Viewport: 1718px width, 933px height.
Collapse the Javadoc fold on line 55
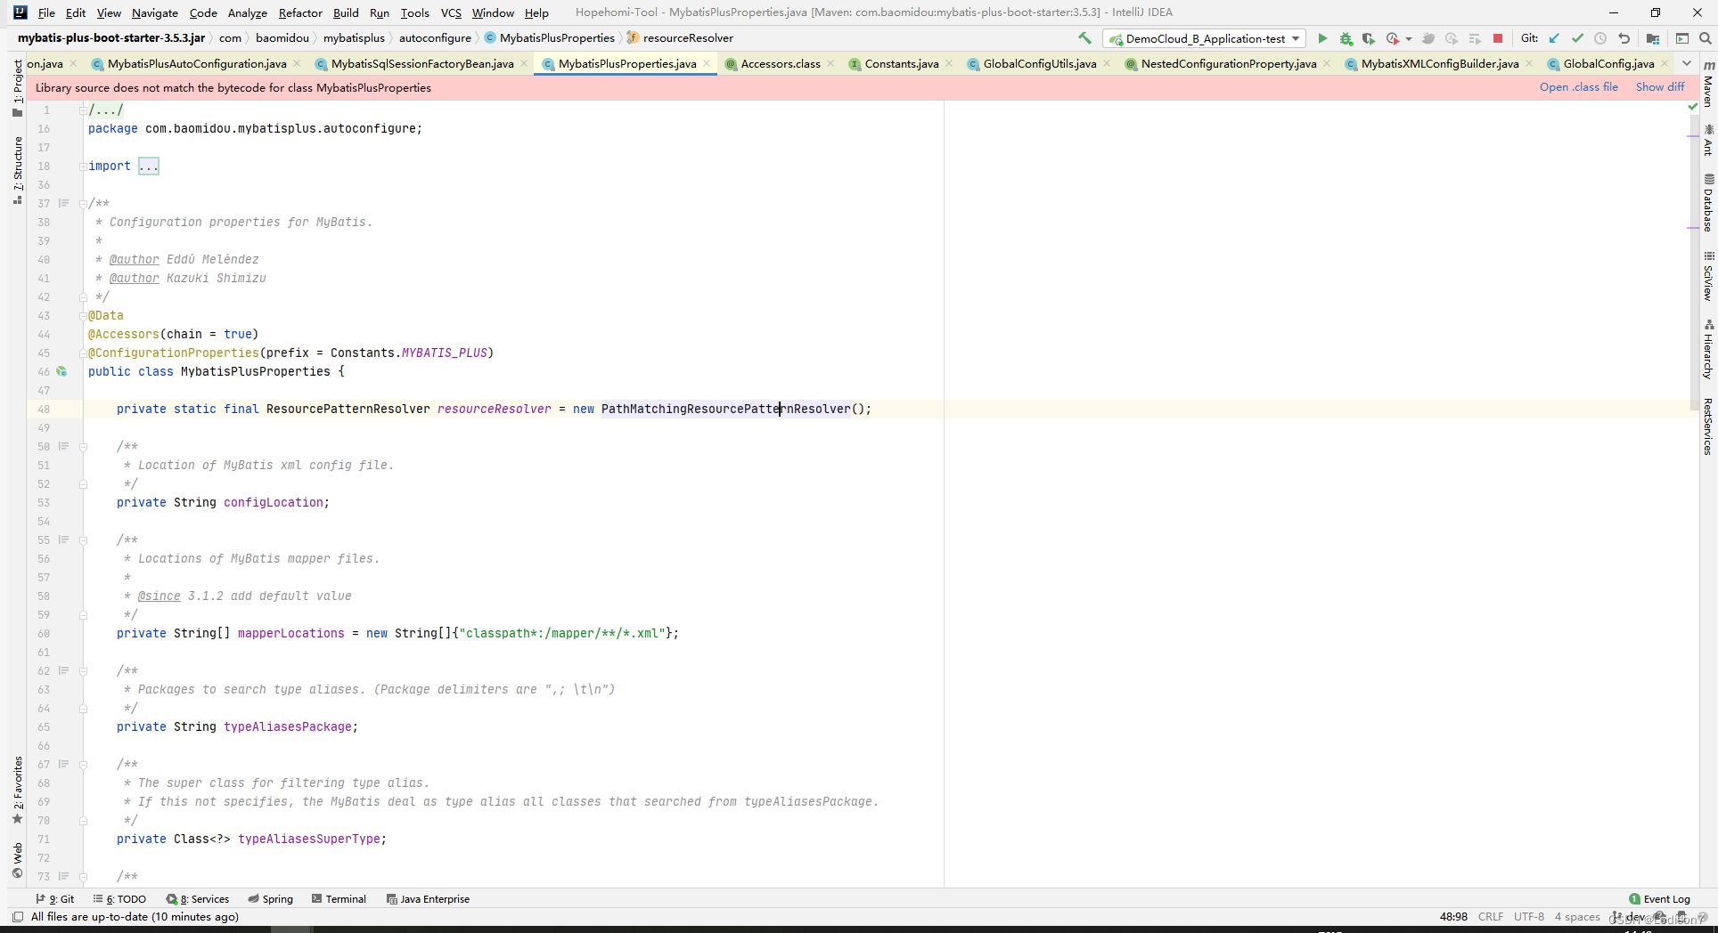point(83,540)
